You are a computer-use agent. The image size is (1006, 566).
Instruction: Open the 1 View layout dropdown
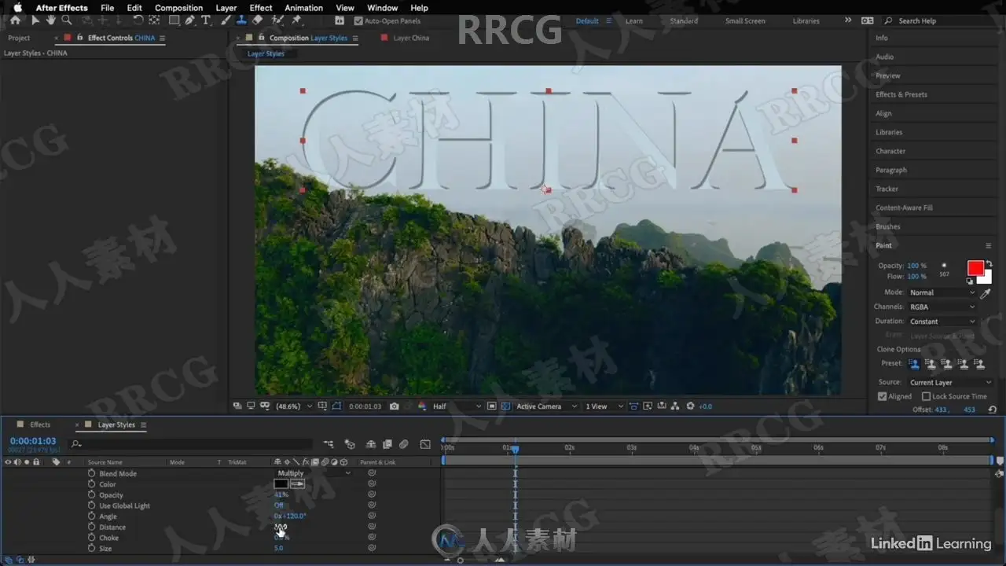click(604, 406)
